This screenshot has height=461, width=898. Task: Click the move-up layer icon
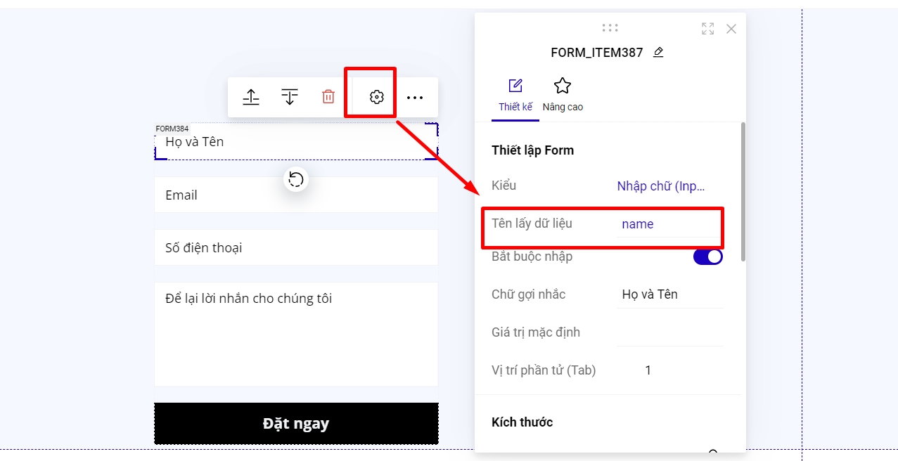[x=251, y=97]
